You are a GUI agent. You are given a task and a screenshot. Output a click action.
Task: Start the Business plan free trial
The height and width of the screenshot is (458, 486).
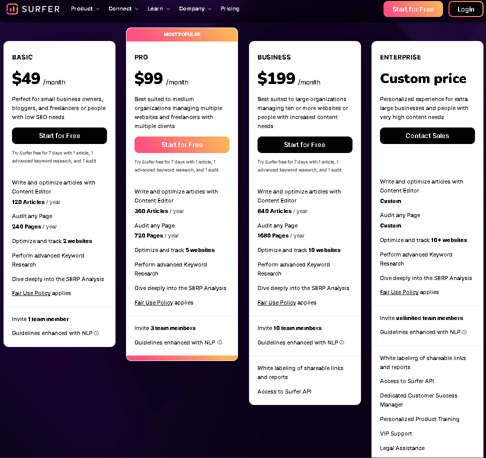click(x=304, y=144)
